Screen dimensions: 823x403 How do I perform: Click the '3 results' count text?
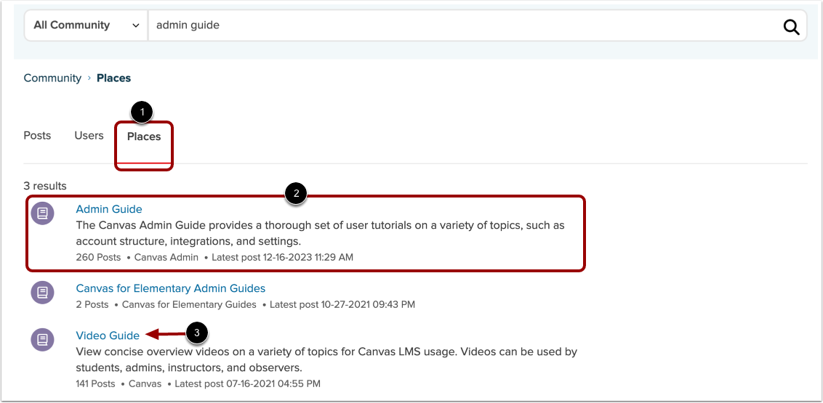(45, 186)
